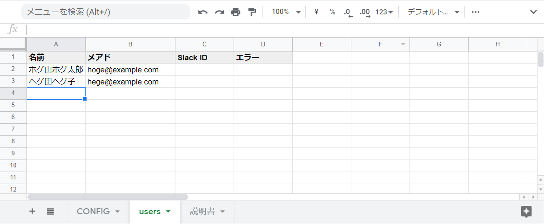This screenshot has width=544, height=224.
Task: Click the 名前 header cell
Action: tap(56, 58)
